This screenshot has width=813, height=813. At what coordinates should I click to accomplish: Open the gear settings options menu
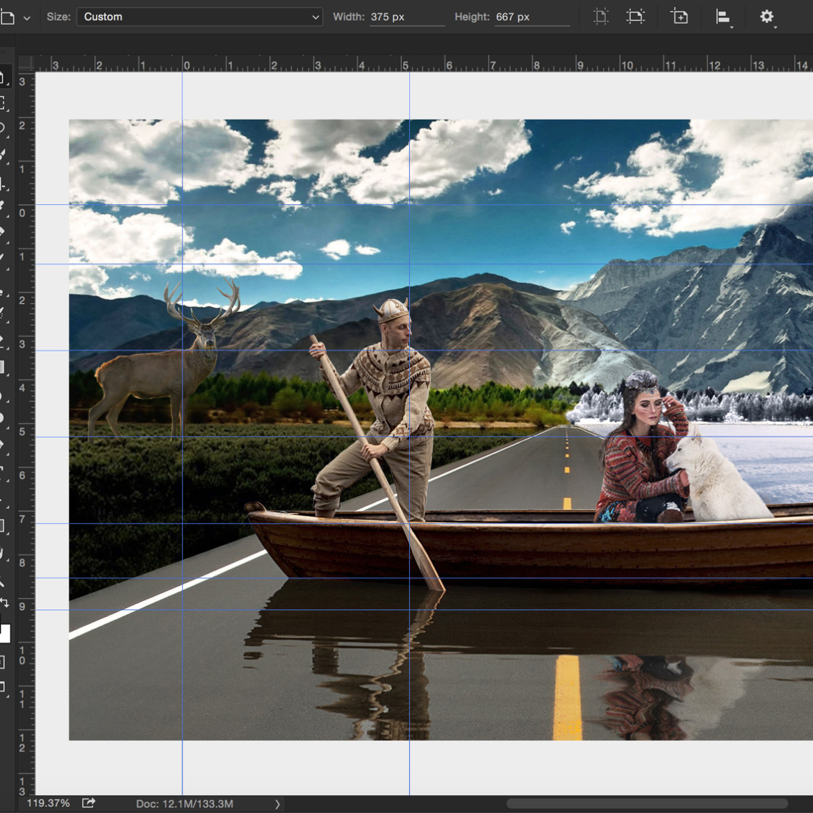pos(767,17)
